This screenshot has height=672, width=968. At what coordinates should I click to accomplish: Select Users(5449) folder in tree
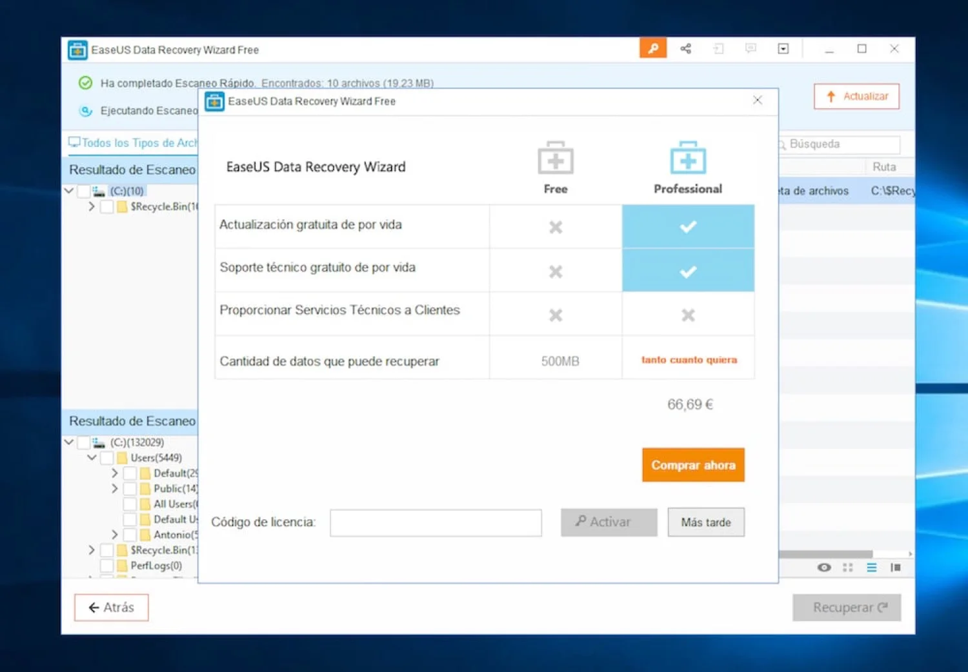(156, 458)
